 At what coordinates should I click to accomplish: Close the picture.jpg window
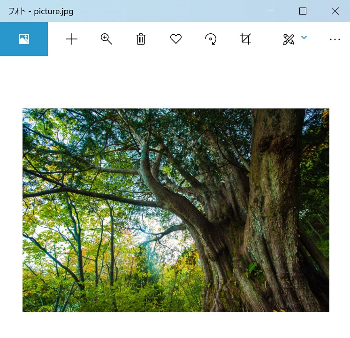[x=335, y=11]
